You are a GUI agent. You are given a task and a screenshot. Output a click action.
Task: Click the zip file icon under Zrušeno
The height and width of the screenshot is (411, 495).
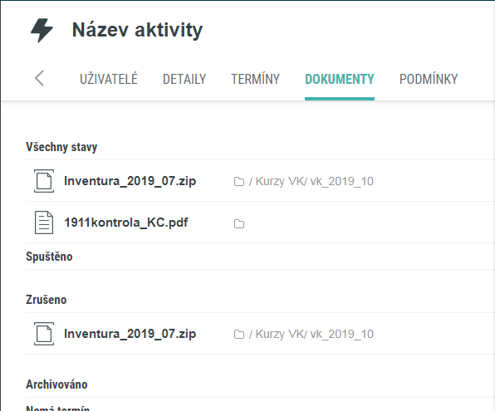click(x=44, y=334)
